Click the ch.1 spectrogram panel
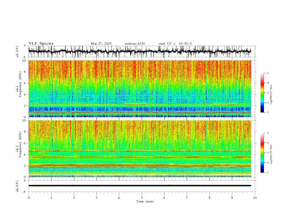 [140, 89]
